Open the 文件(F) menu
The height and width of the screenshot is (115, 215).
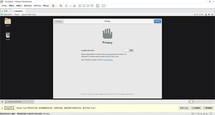click(4, 6)
